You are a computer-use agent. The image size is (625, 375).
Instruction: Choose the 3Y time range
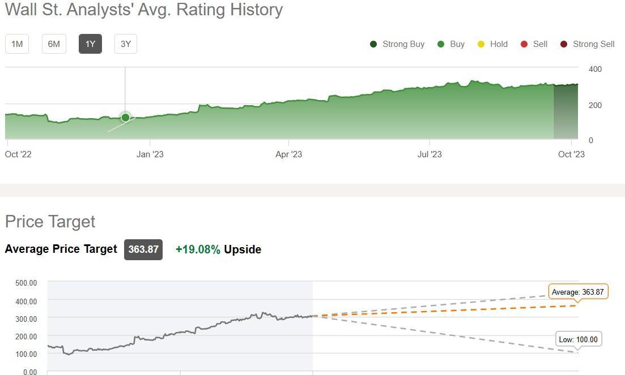(125, 44)
